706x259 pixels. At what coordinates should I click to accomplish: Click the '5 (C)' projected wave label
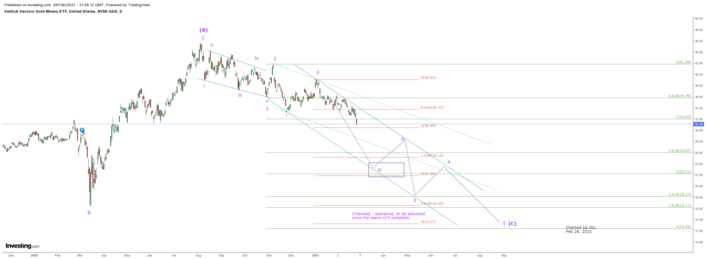point(509,224)
